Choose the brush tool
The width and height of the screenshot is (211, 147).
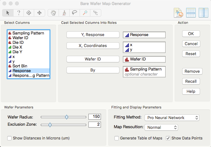point(64,13)
